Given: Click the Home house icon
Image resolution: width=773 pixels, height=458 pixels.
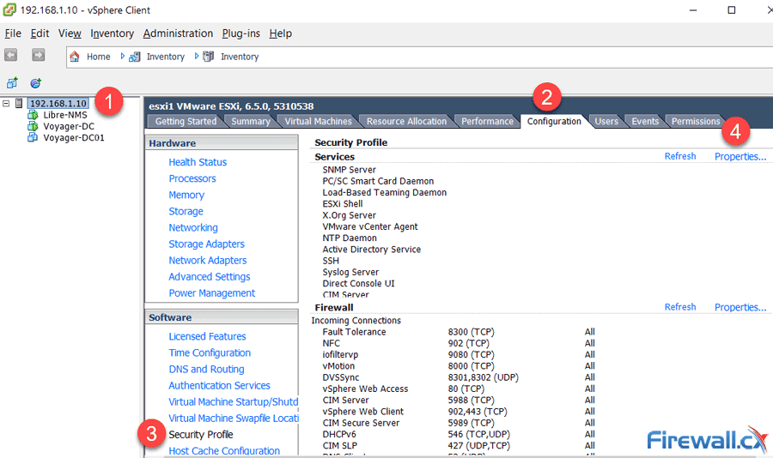Looking at the screenshot, I should [x=75, y=57].
